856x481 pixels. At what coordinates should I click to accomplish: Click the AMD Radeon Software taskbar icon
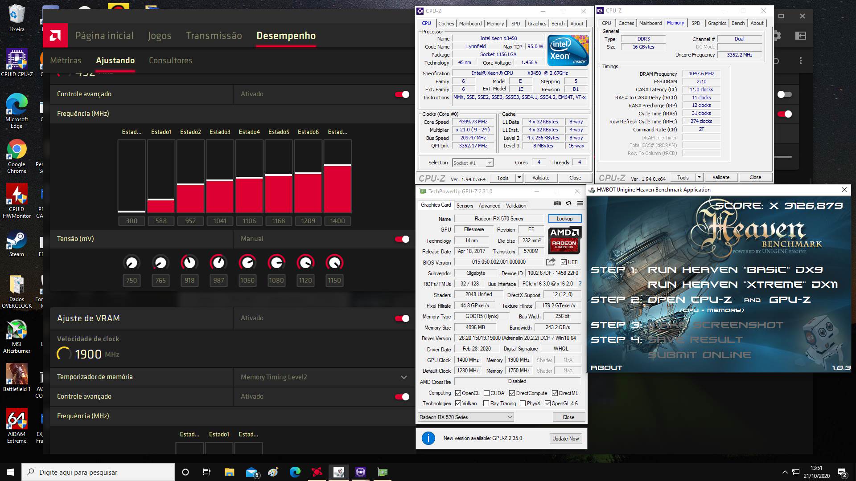tap(317, 472)
